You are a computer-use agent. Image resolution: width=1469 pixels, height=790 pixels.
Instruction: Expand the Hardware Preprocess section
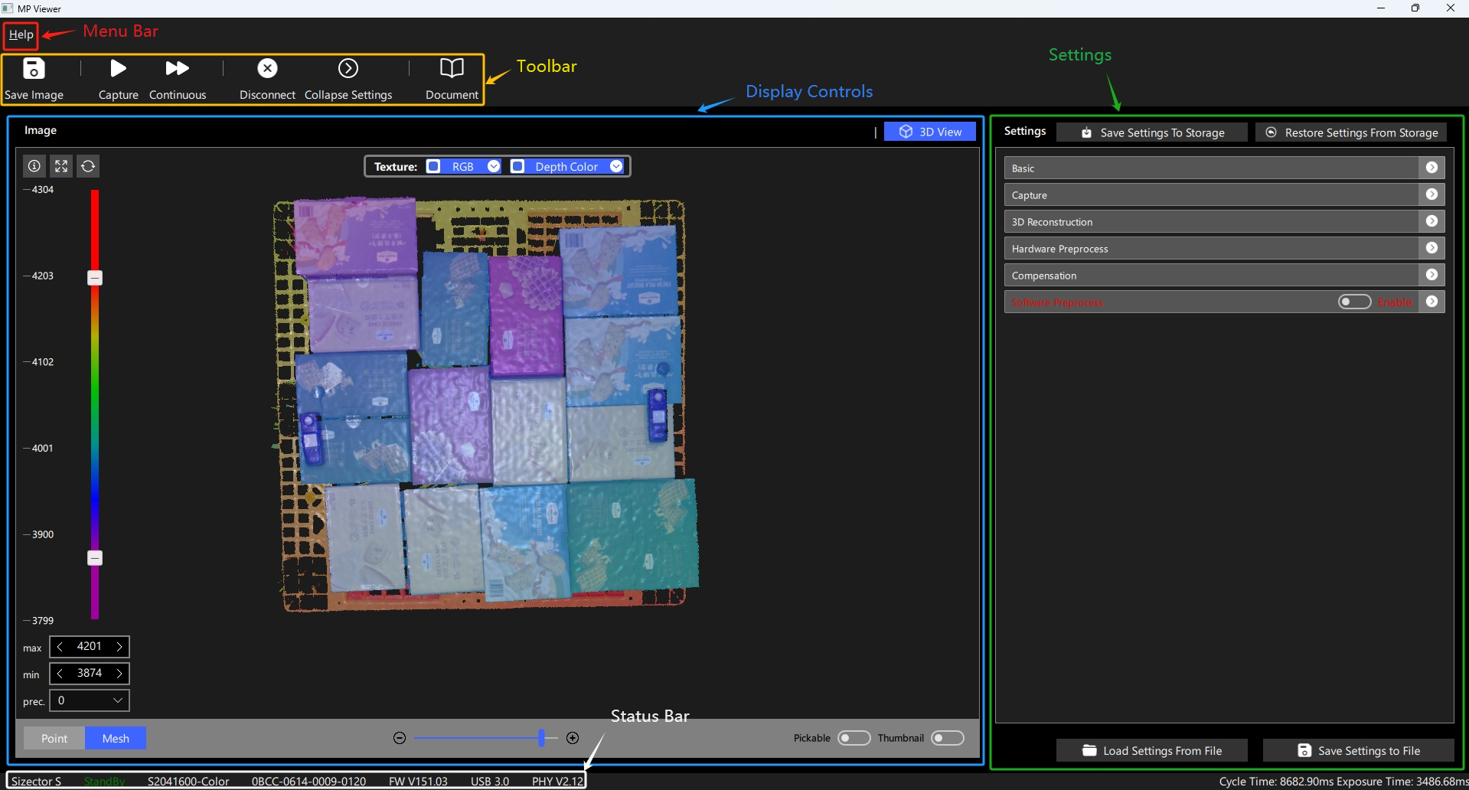1431,248
